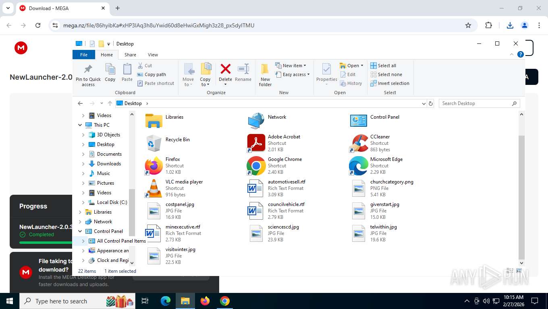
Task: Expand the address bar history dropdown
Action: click(x=423, y=103)
